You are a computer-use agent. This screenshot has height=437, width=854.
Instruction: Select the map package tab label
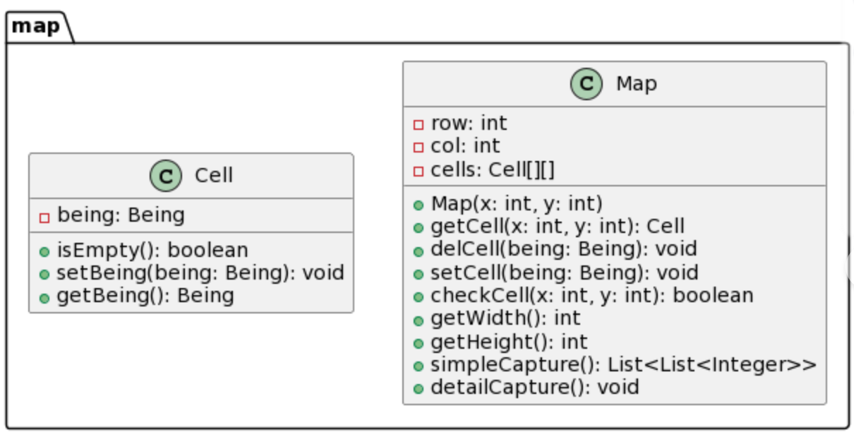pyautogui.click(x=36, y=26)
